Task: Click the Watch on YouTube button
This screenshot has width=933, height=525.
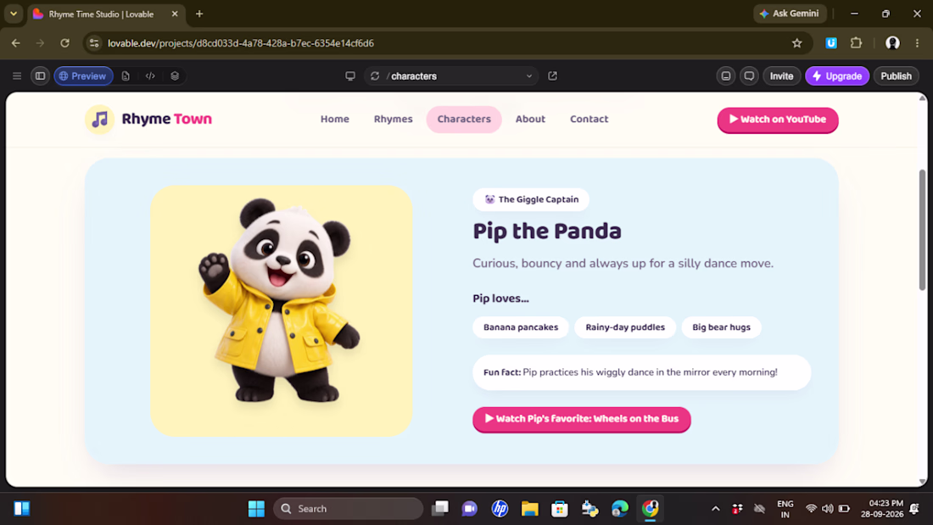Action: click(x=778, y=120)
